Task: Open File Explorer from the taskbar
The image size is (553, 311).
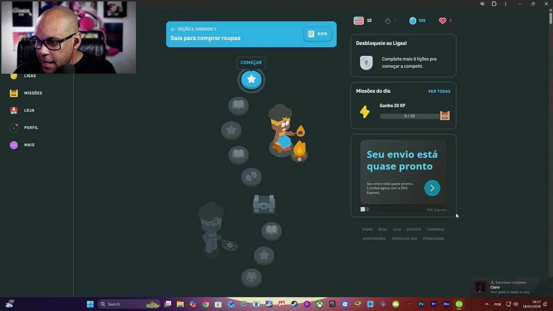Action: click(180, 304)
